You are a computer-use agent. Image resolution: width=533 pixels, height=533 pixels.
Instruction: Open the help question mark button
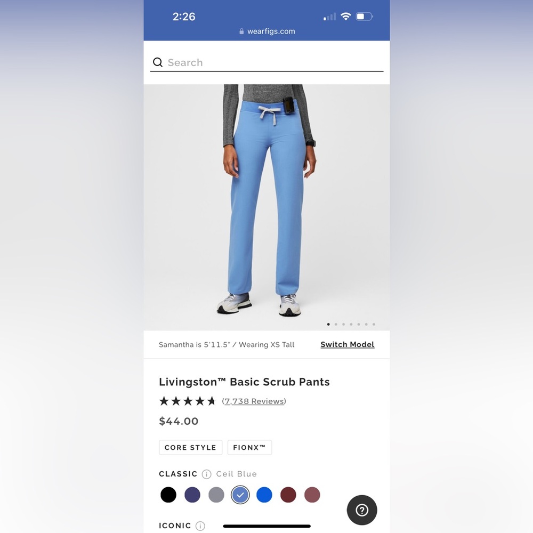(362, 510)
